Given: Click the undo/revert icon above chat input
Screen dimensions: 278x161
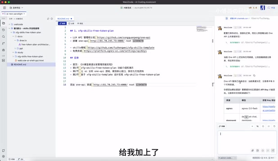Looking at the screenshot, I should [x=274, y=126].
